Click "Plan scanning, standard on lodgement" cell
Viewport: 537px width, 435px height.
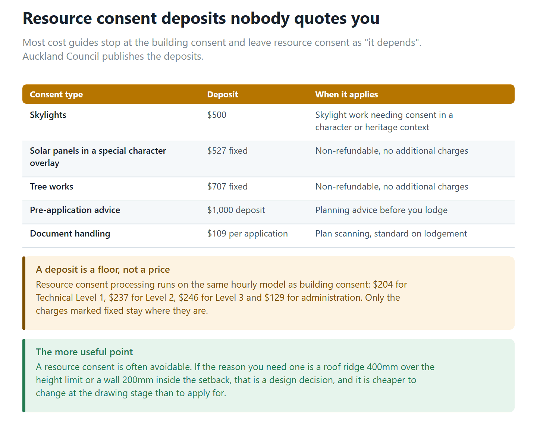pos(391,234)
